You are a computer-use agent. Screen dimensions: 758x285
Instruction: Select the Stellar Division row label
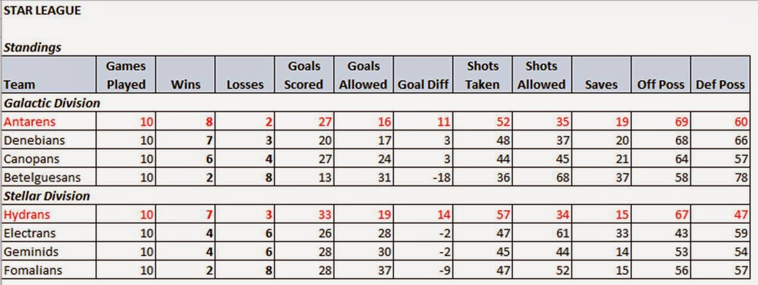[x=47, y=196]
